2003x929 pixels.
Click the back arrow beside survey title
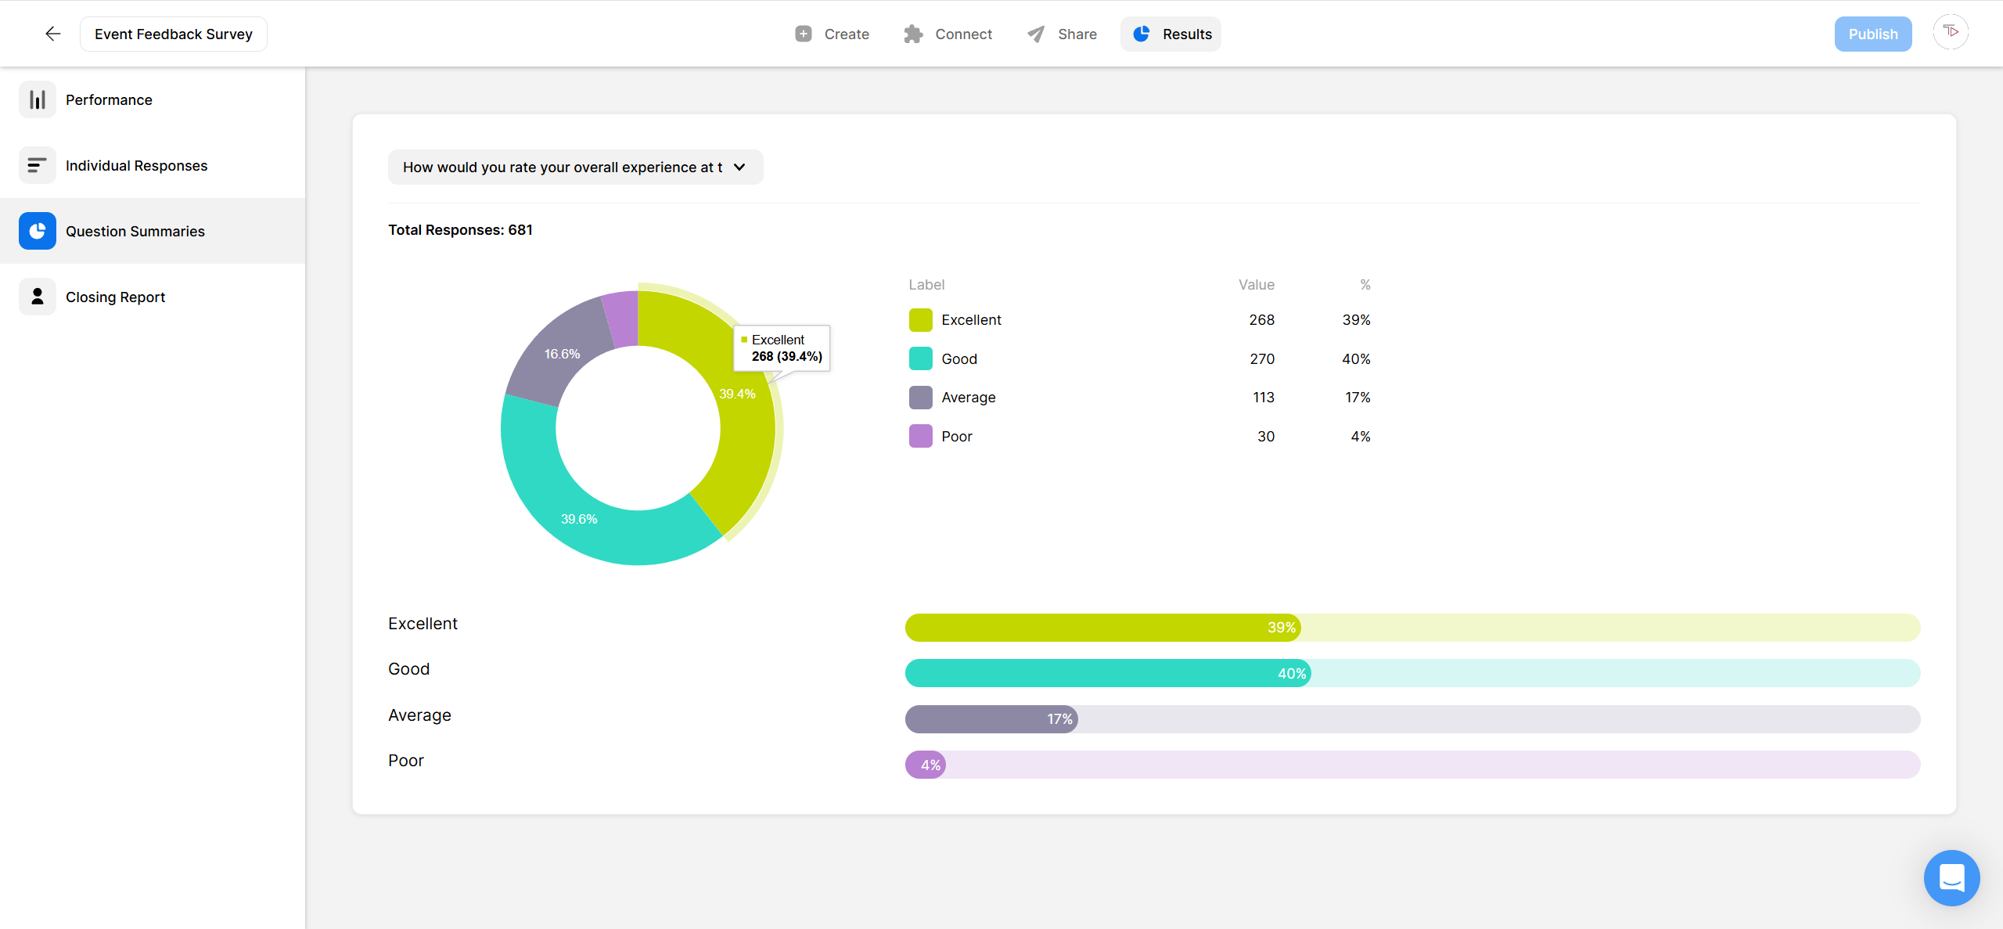(x=52, y=34)
